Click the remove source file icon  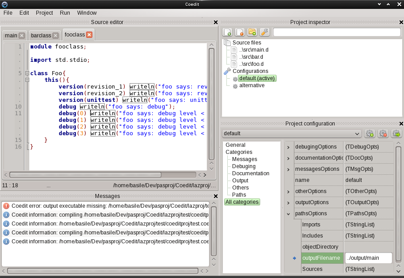[x=240, y=32]
